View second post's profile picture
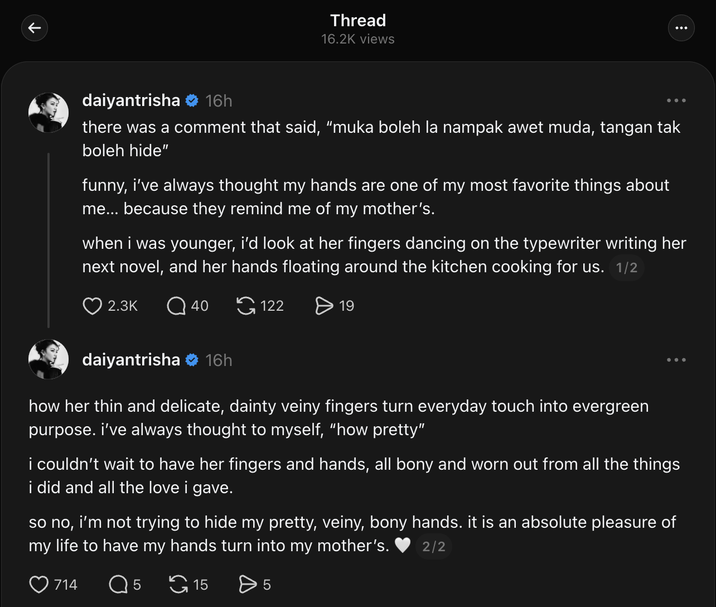This screenshot has width=716, height=607. (x=49, y=359)
